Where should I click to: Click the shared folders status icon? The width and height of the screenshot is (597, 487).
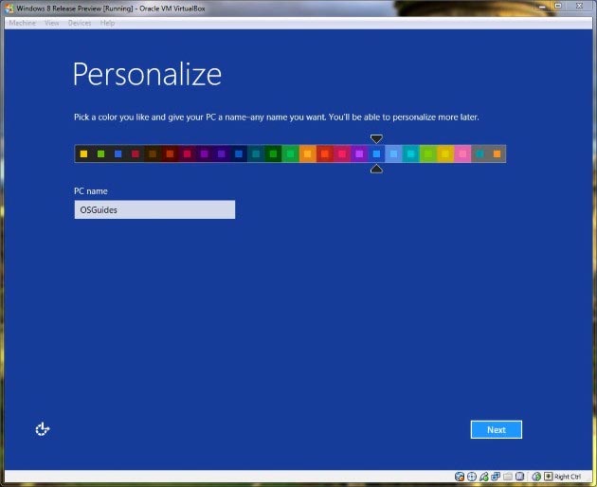pyautogui.click(x=507, y=476)
